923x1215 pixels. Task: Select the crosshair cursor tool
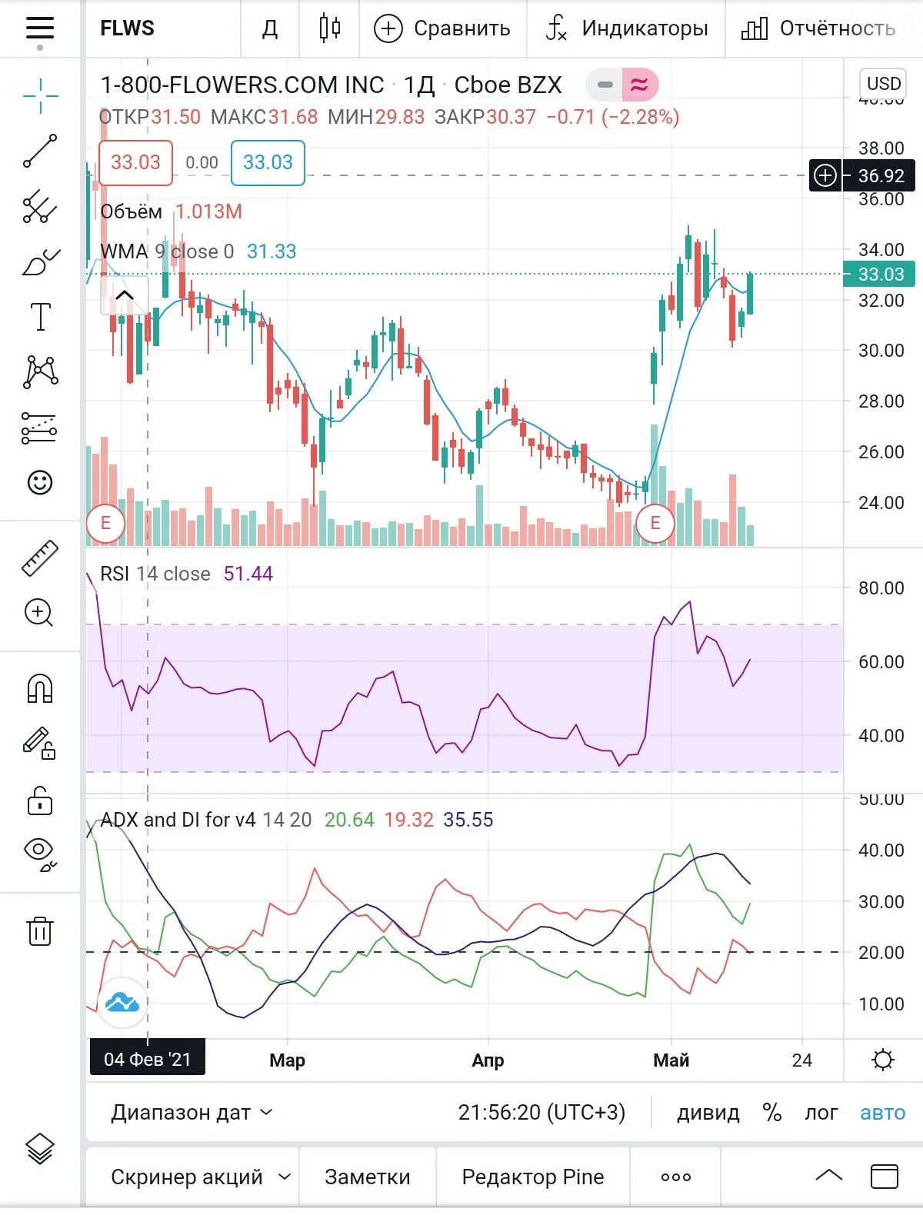(x=40, y=95)
